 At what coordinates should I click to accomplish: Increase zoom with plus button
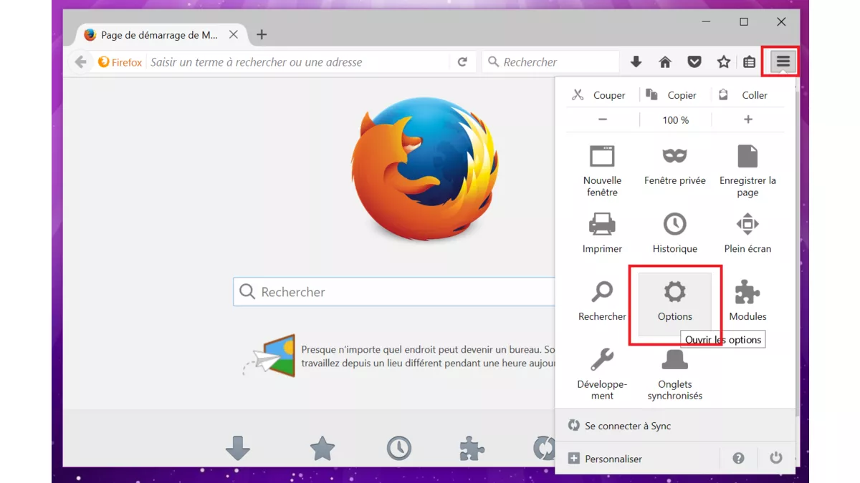pos(748,119)
